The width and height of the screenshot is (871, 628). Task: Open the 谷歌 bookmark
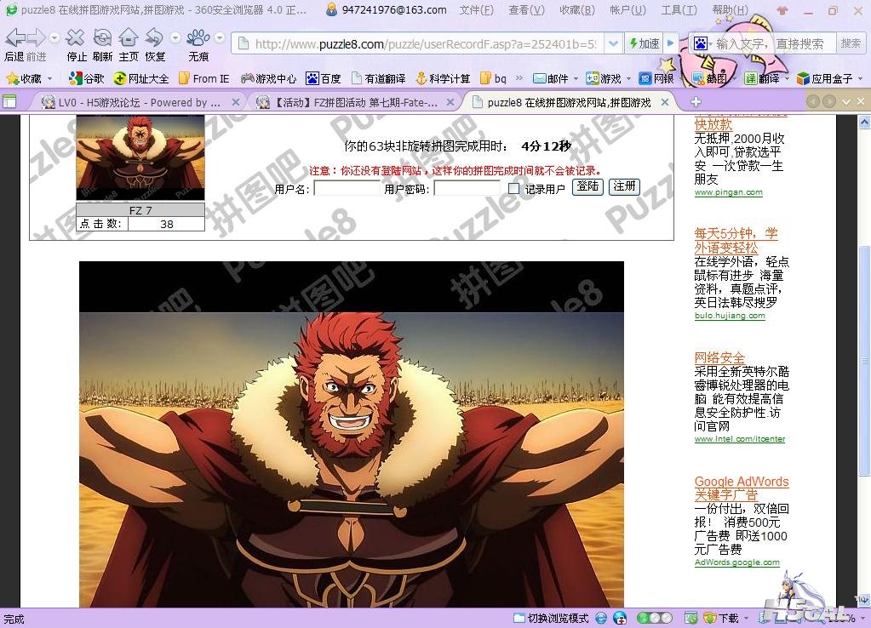[86, 79]
